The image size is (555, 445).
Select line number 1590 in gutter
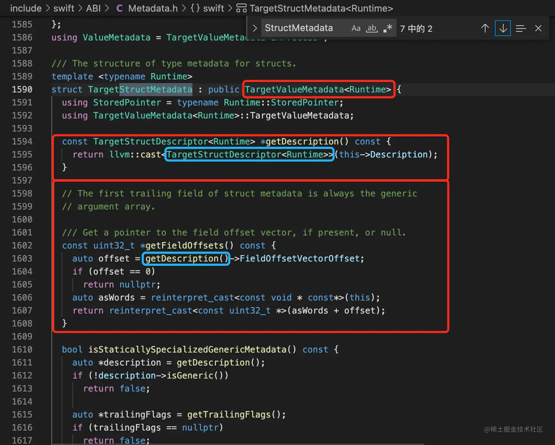pos(22,89)
